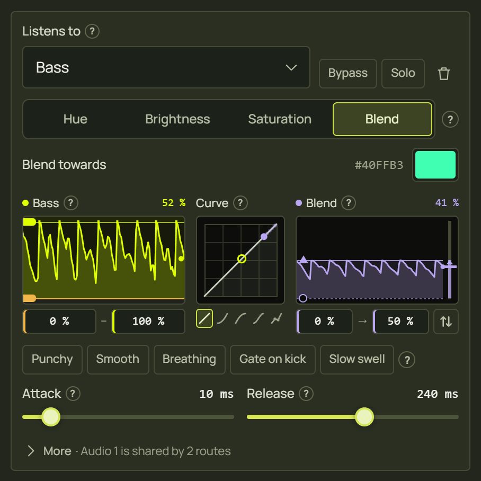Click the Attack slider thumb

[51, 417]
